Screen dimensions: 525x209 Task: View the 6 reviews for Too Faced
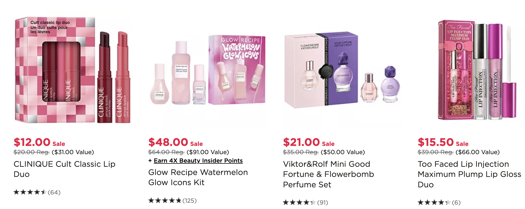[456, 202]
